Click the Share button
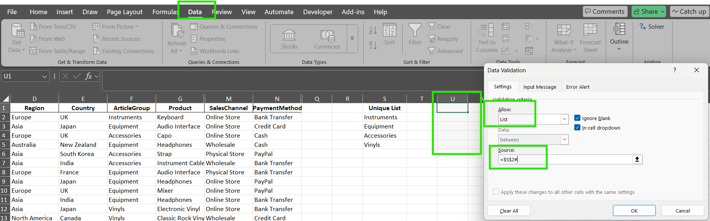This screenshot has height=221, width=710. [649, 11]
